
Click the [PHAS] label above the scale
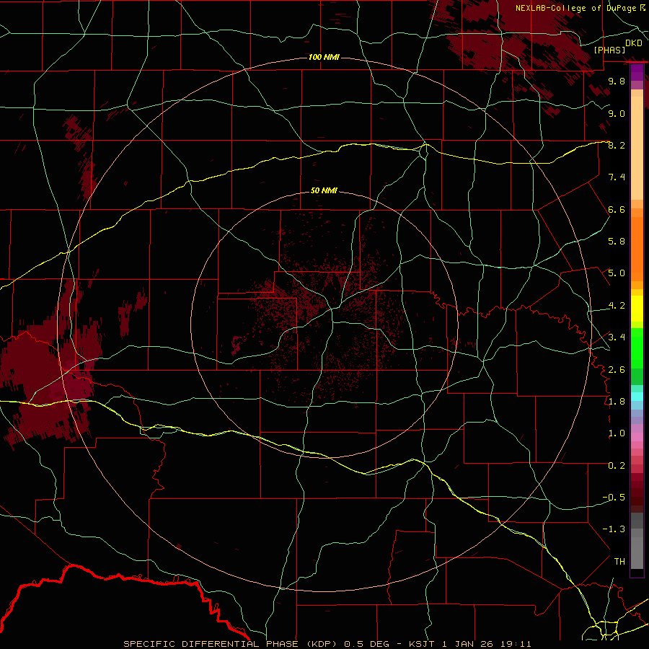(609, 50)
